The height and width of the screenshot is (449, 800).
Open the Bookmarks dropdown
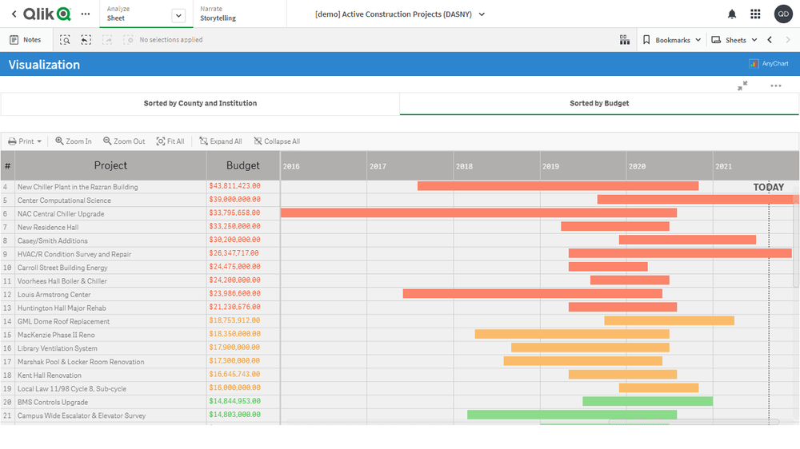tap(672, 40)
